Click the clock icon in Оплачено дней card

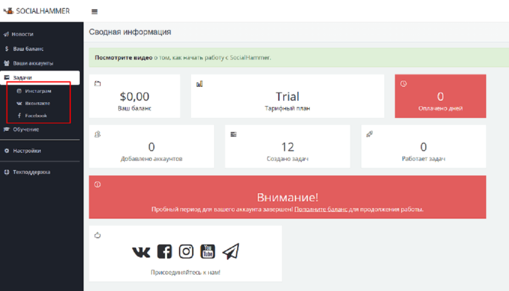coord(403,84)
